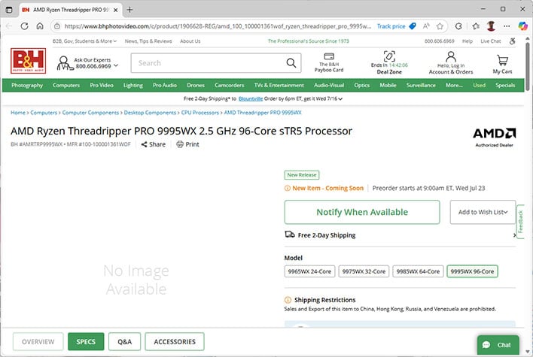Click the Print icon

180,144
